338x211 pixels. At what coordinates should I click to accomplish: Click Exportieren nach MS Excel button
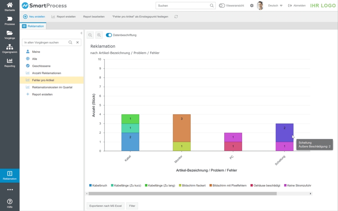[105, 206]
